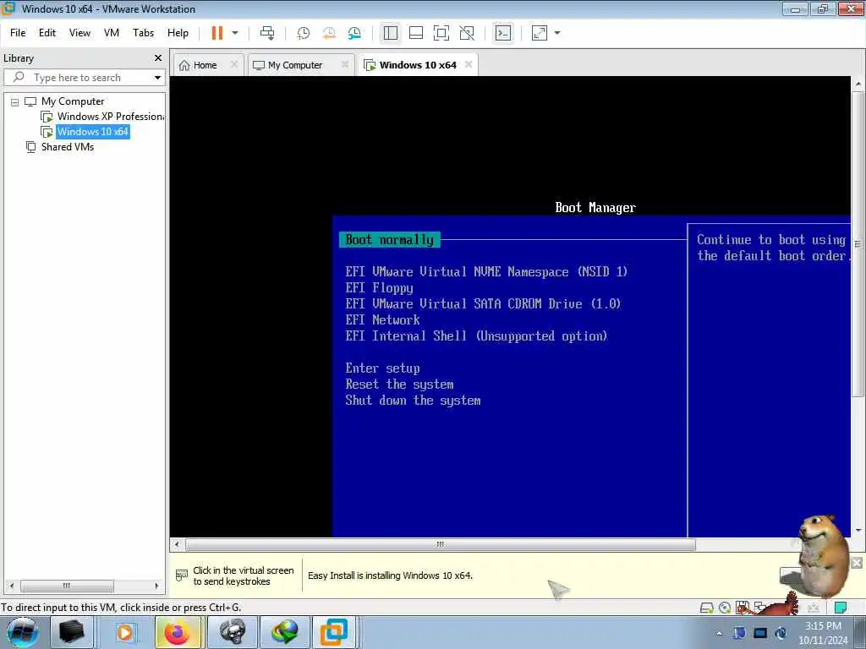Screen dimensions: 866x649
Task: Toggle the library sidebar view icon
Action: (x=391, y=33)
